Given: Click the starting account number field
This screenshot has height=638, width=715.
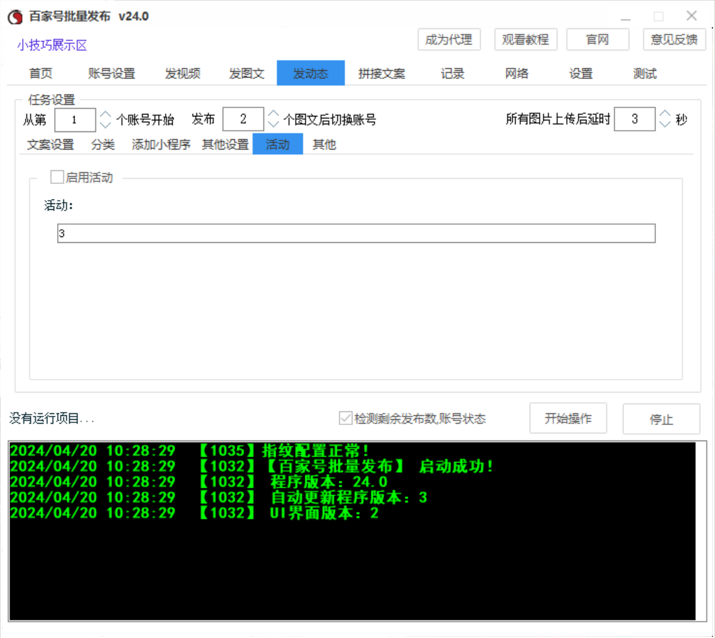Looking at the screenshot, I should tap(74, 120).
